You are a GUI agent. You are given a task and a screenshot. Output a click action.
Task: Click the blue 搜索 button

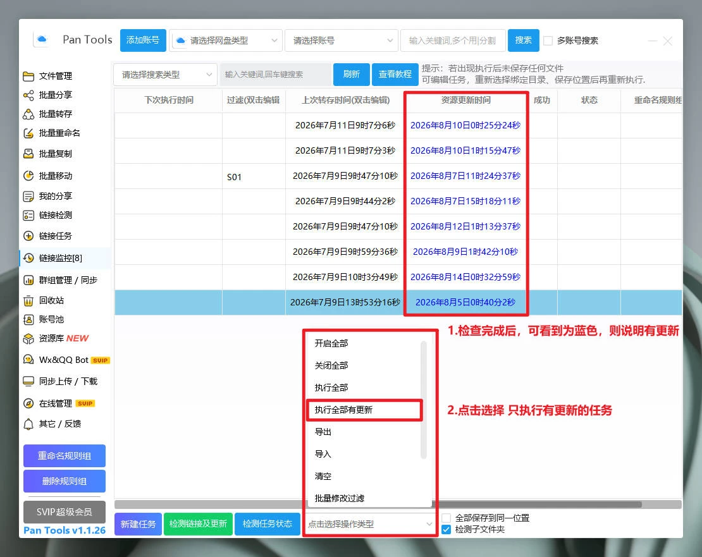[524, 40]
